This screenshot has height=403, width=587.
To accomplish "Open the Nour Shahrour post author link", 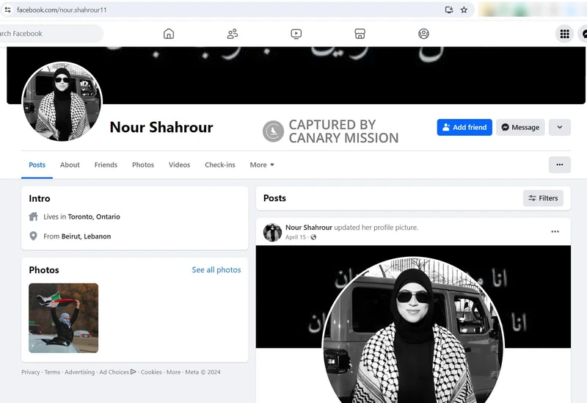I will tap(309, 228).
